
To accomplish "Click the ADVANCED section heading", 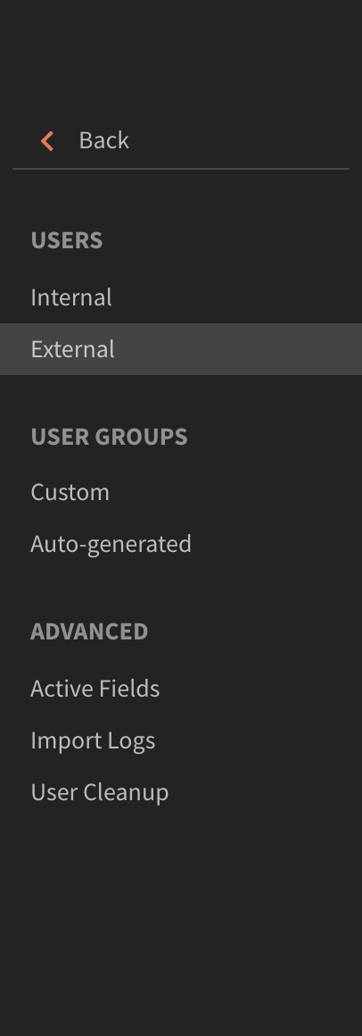I will point(89,631).
